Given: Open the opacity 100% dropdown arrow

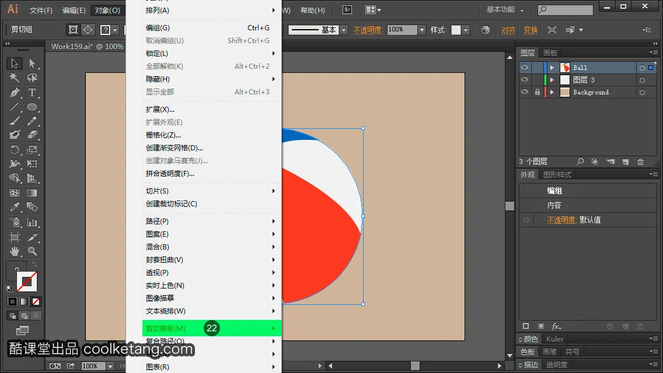Looking at the screenshot, I should click(421, 30).
